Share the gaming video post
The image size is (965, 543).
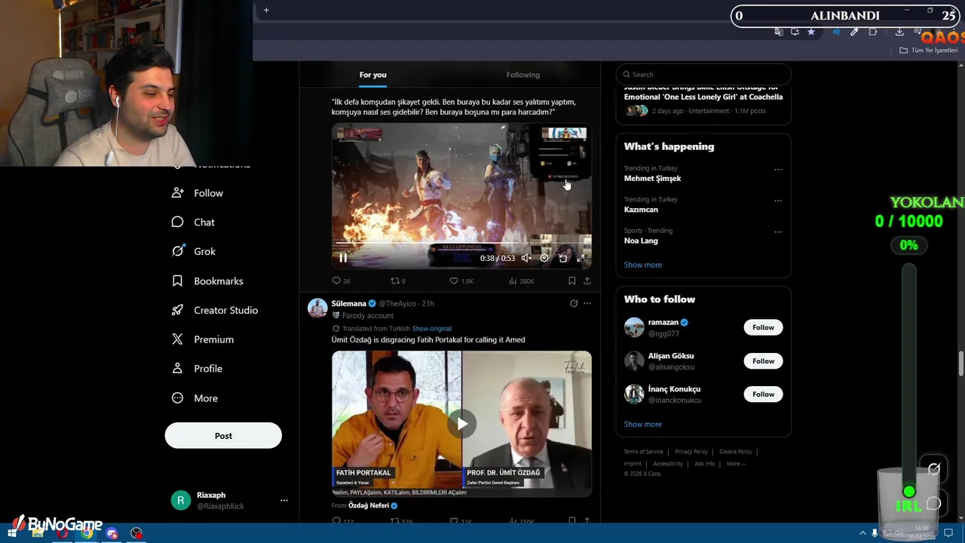[x=587, y=281]
